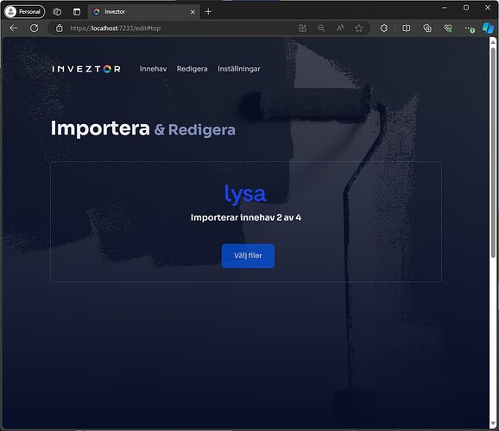Open the apps icon in address bar
This screenshot has height=431, width=499.
(303, 28)
